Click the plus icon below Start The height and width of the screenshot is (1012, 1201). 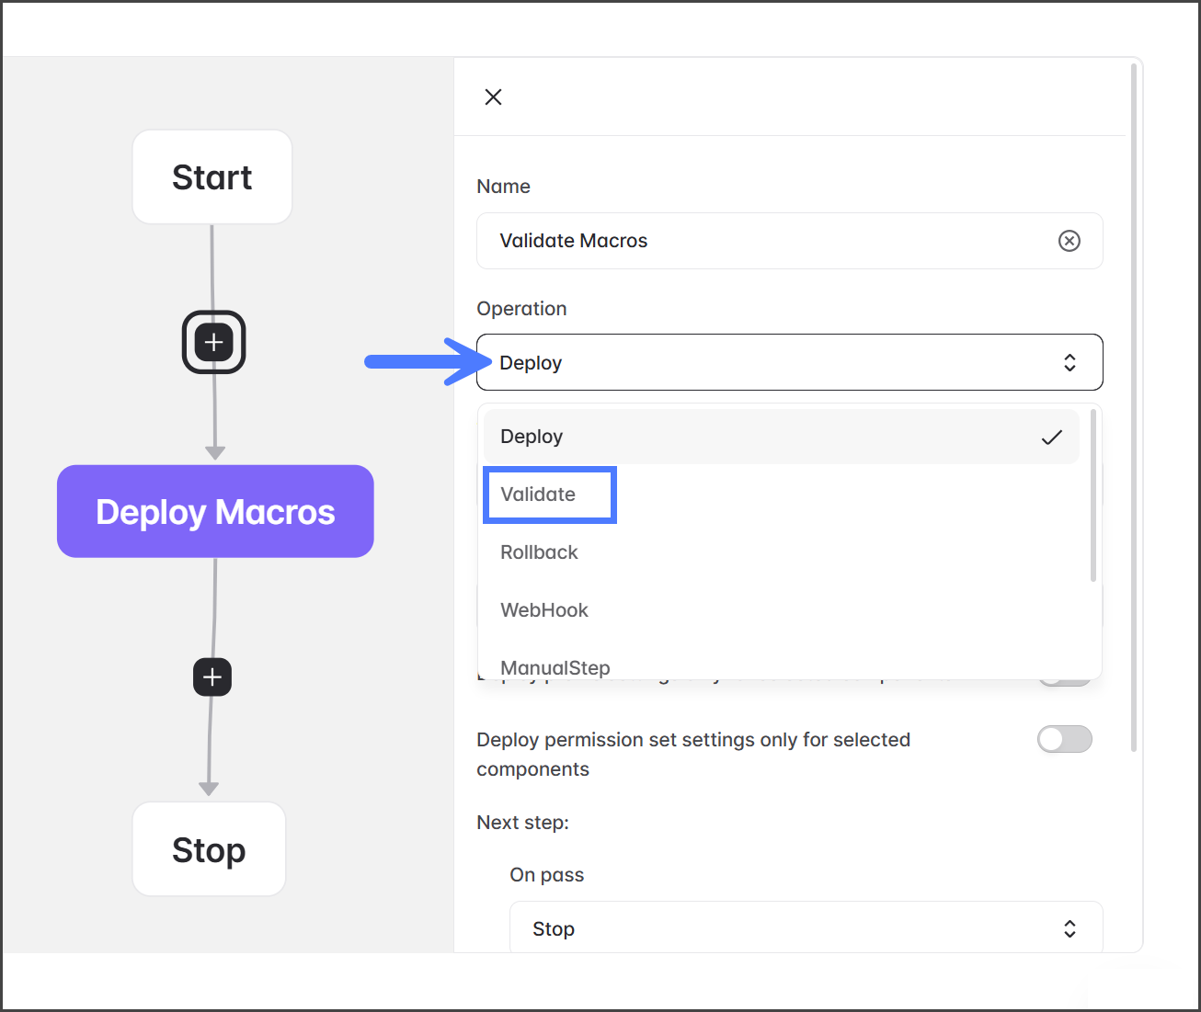click(x=213, y=343)
